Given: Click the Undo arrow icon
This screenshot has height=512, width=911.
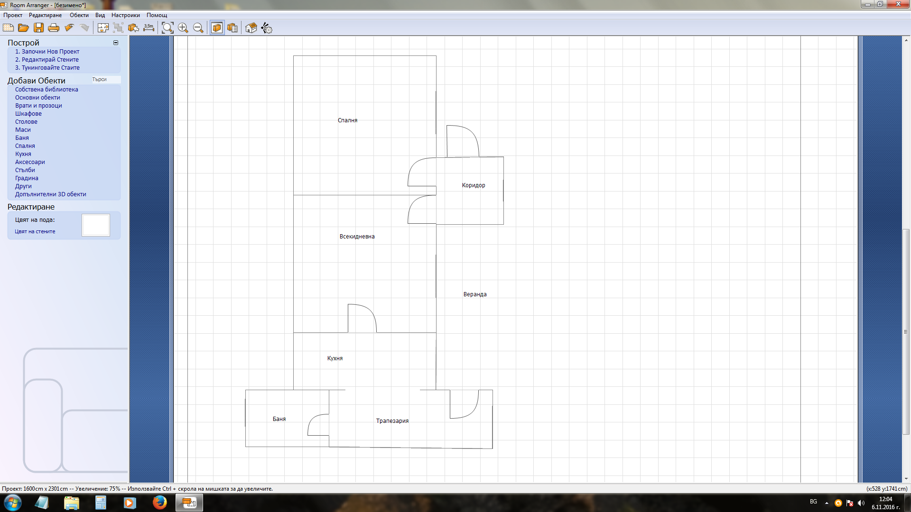Looking at the screenshot, I should [x=69, y=28].
